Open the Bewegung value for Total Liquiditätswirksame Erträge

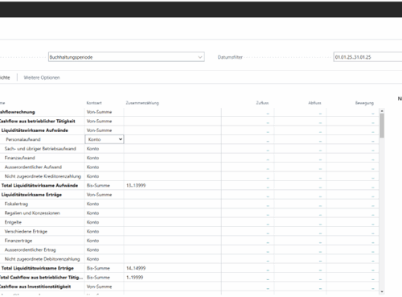(373, 270)
